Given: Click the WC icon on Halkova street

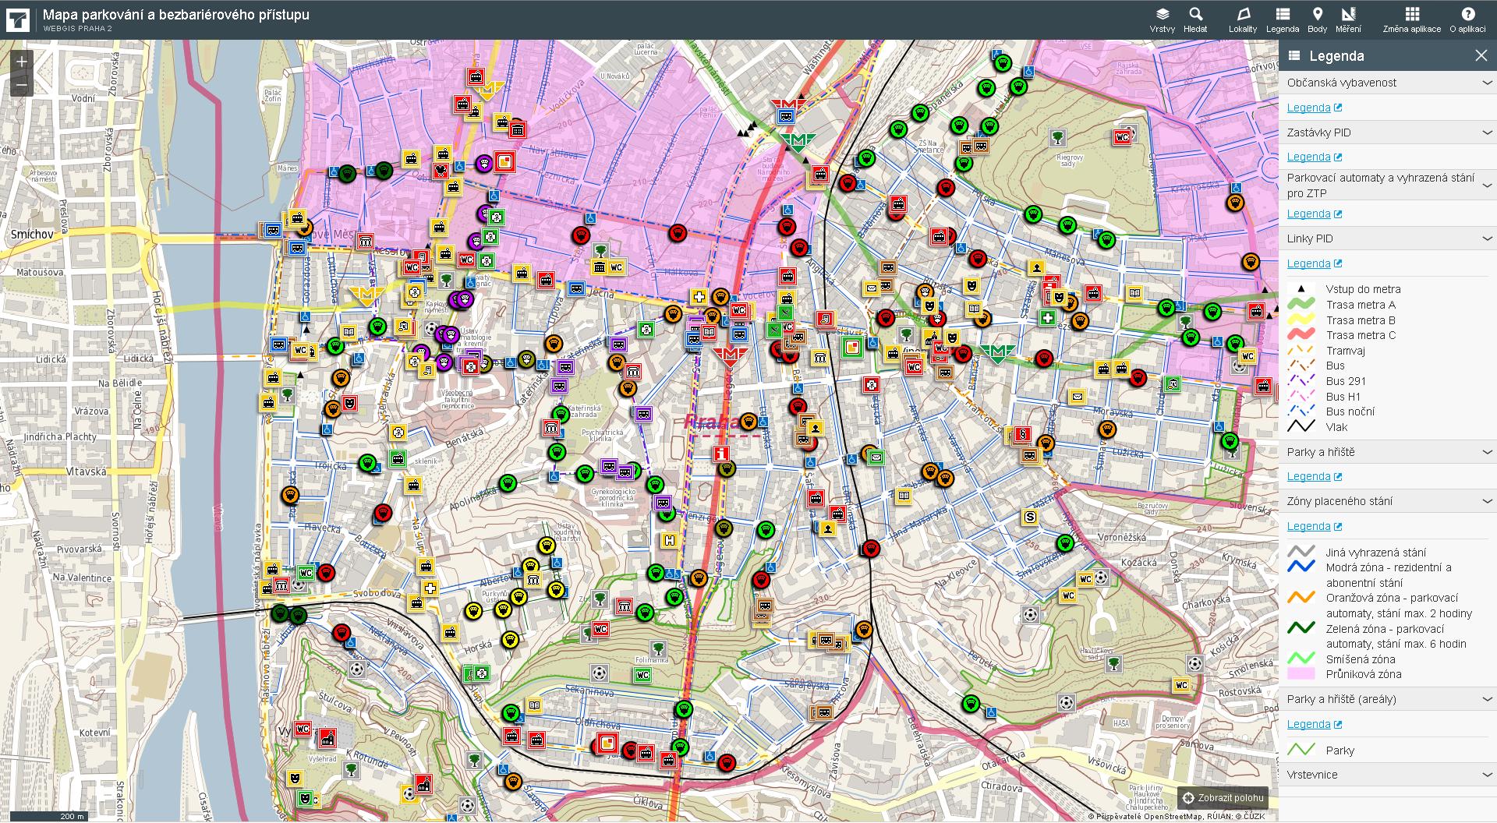Looking at the screenshot, I should click(x=617, y=268).
